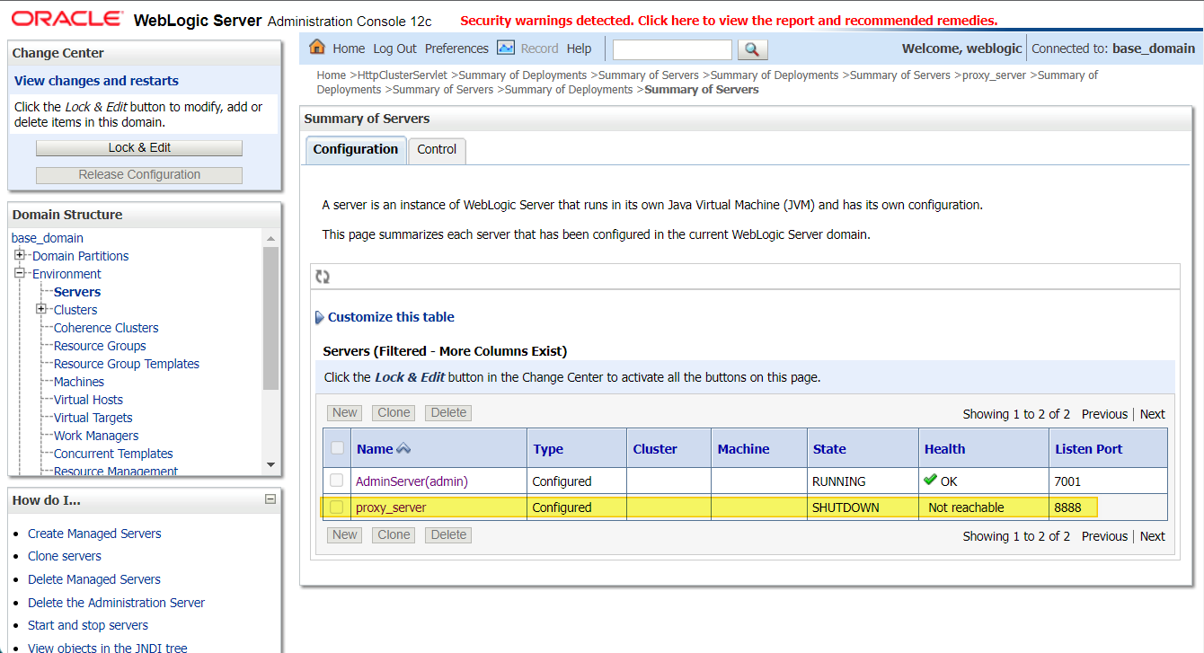Click the Home icon in the toolbar
Viewport: 1204px width, 653px height.
click(x=318, y=48)
